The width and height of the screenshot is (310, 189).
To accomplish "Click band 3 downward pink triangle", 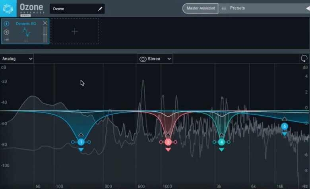I will pos(168,150).
